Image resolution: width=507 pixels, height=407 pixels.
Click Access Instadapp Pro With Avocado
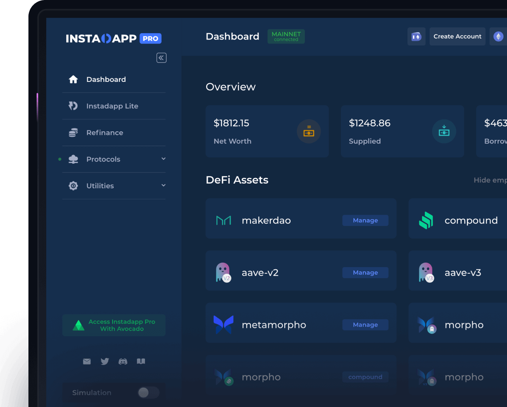click(114, 325)
